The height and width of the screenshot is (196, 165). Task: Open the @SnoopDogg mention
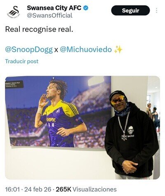click(x=29, y=50)
